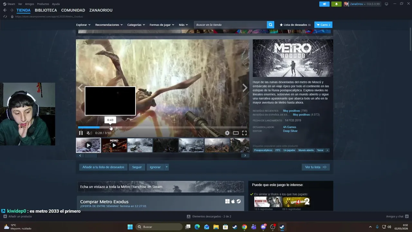This screenshot has height=232, width=412.
Task: Expand the arrow next to Ignorar
Action: [166, 167]
